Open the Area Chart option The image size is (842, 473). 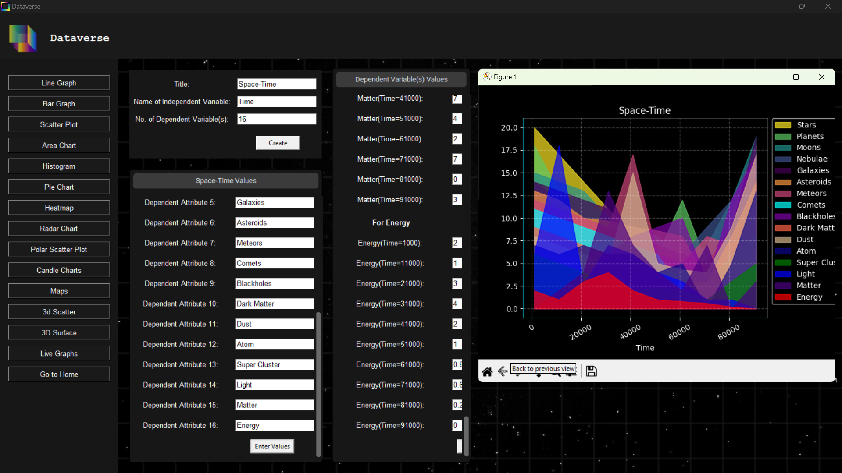(59, 145)
